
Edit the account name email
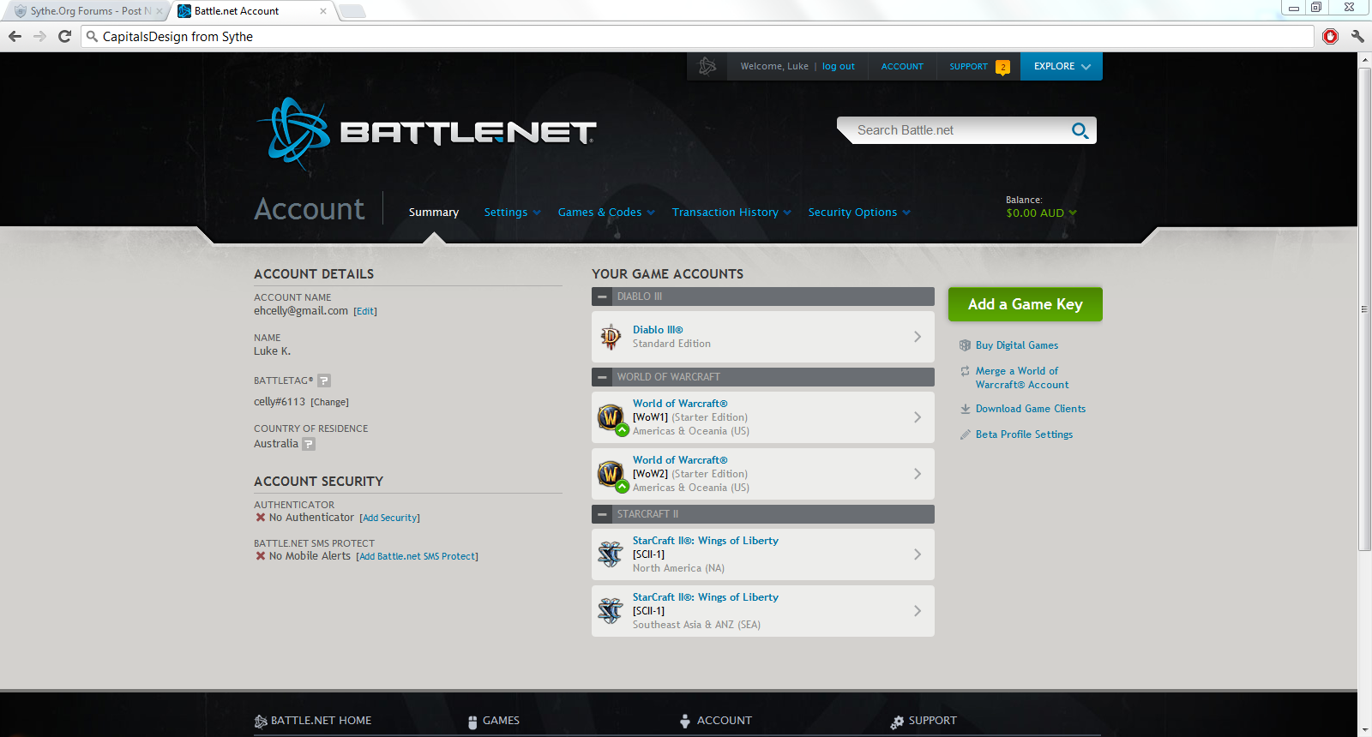pyautogui.click(x=365, y=312)
